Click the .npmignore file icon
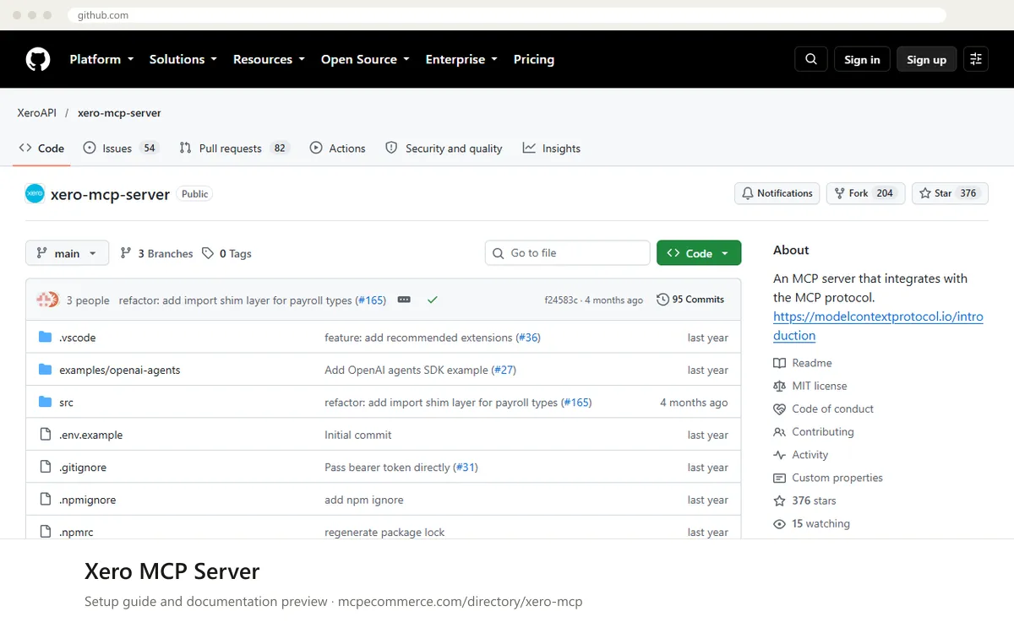 coord(46,500)
